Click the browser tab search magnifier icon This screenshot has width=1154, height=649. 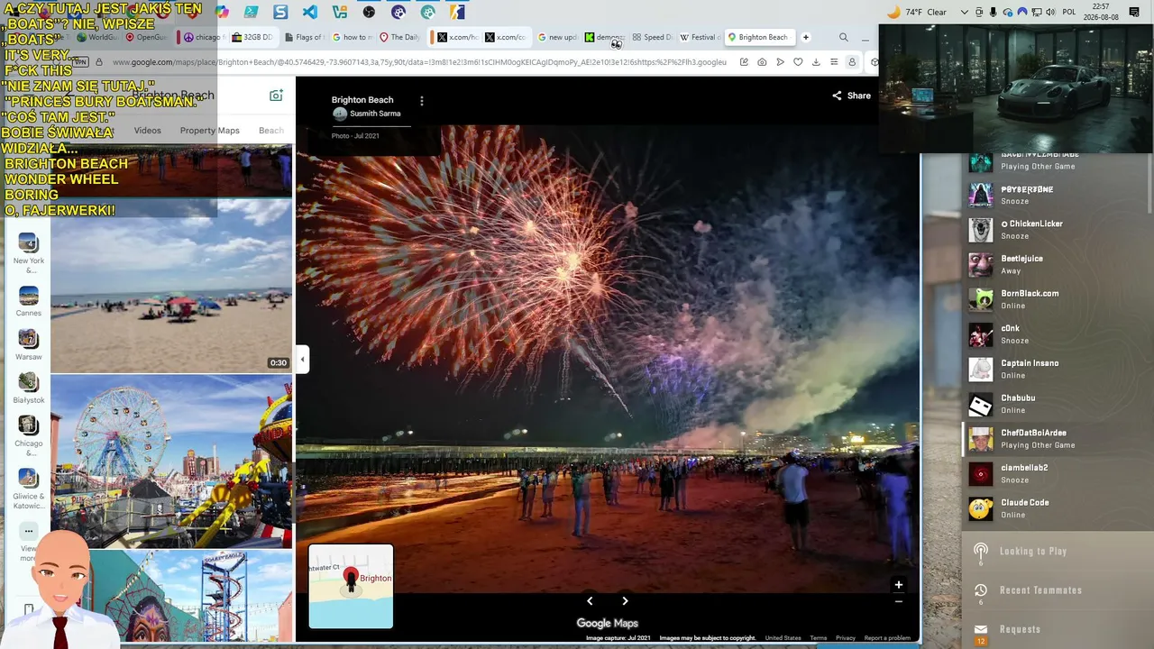pyautogui.click(x=844, y=37)
